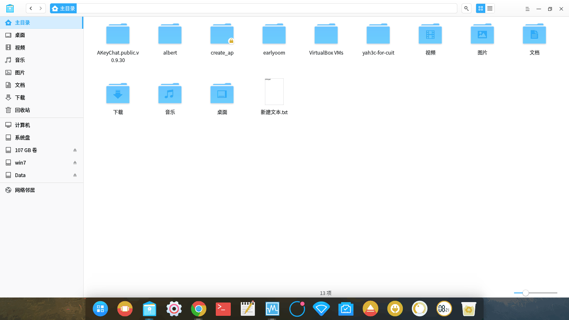
Task: Open the notepad text editor dock icon
Action: [248, 309]
